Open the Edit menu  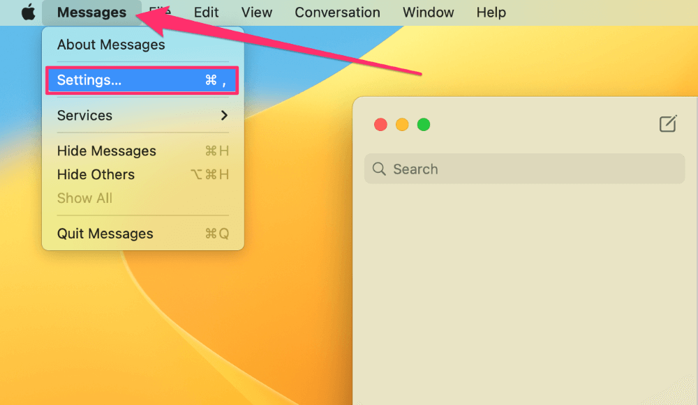coord(206,13)
